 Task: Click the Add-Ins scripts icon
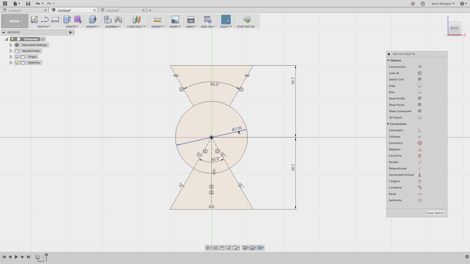point(207,20)
